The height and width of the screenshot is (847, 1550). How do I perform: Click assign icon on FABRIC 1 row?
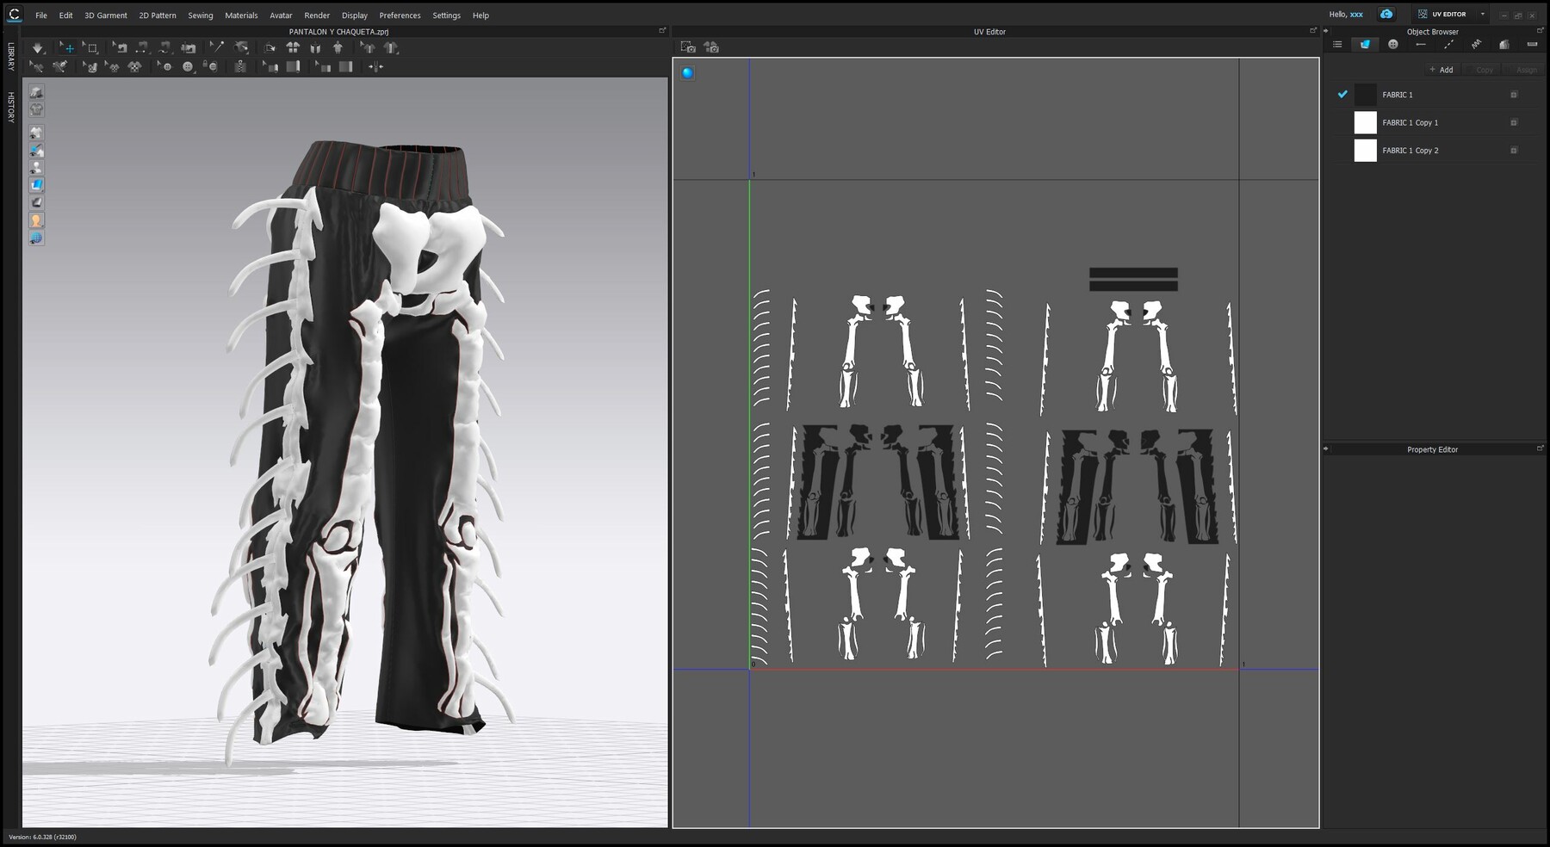[x=1514, y=95]
